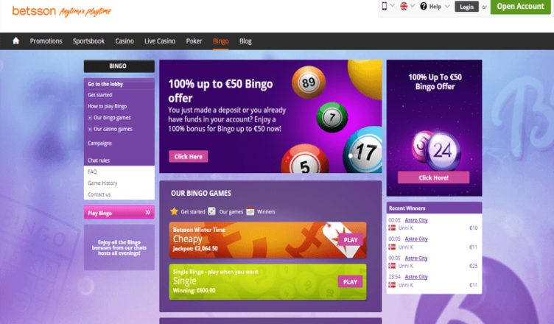Select the UK flag language icon

pos(404,7)
